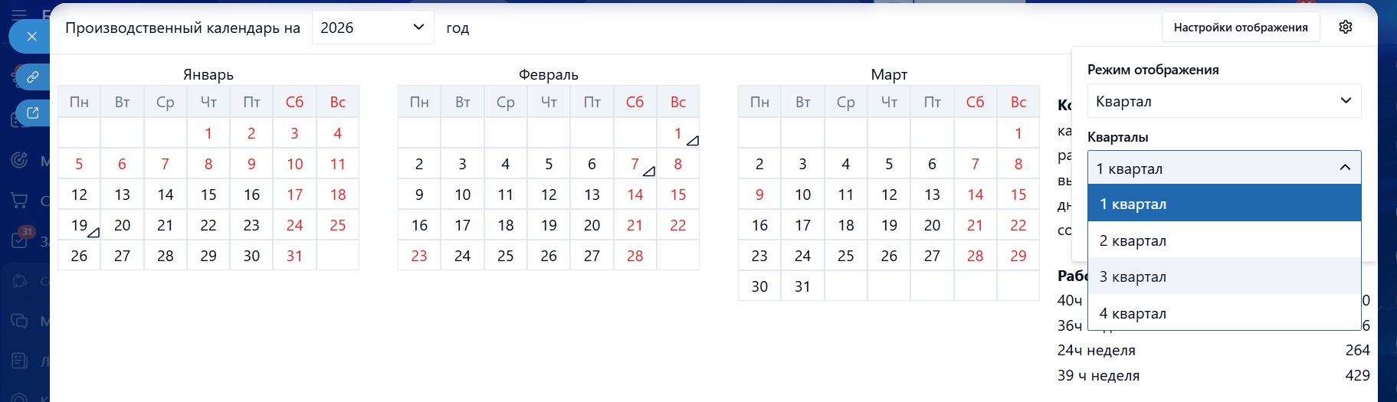This screenshot has height=402, width=1397.
Task: Select March 25 in the calendar
Action: pyautogui.click(x=846, y=256)
